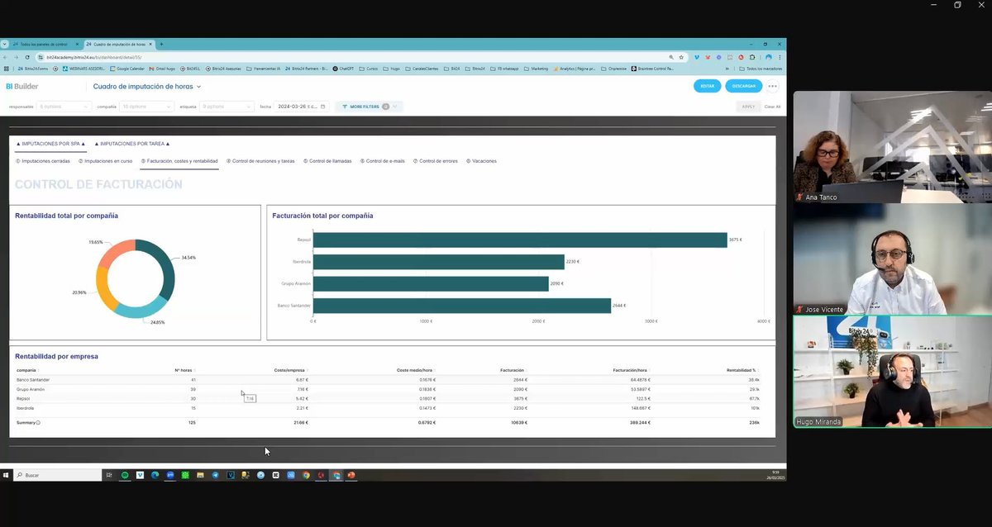This screenshot has width=992, height=527.
Task: Click the BI Builder logo
Action: [x=21, y=86]
